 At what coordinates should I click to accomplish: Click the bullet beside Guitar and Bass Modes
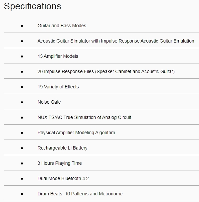point(22,26)
